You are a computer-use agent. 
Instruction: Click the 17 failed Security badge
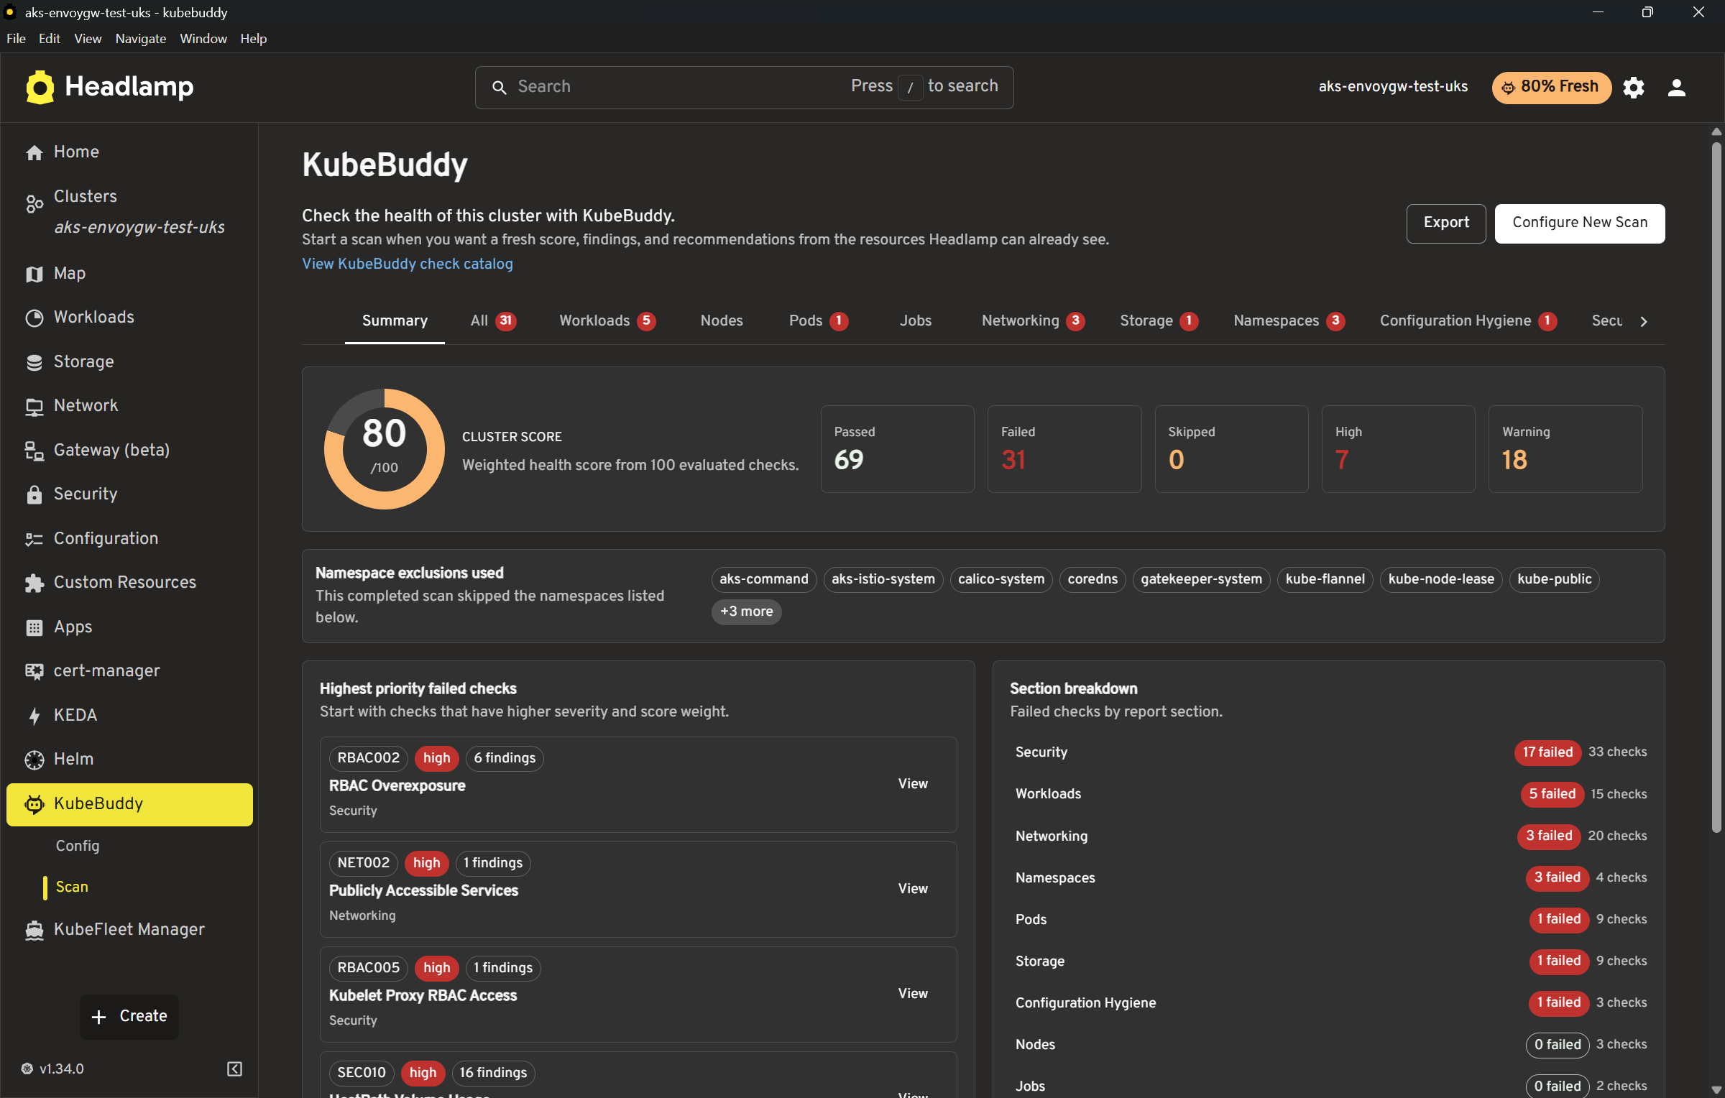(x=1547, y=752)
